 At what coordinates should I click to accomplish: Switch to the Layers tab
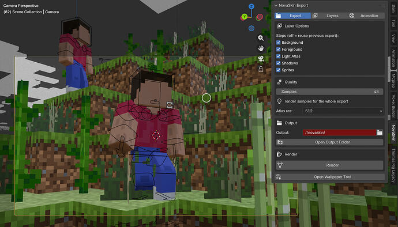click(329, 16)
